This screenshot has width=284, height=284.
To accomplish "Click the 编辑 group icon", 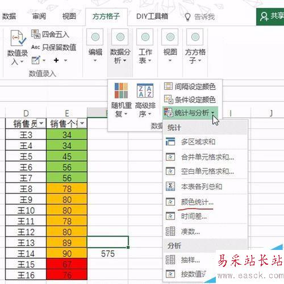I will [95, 37].
